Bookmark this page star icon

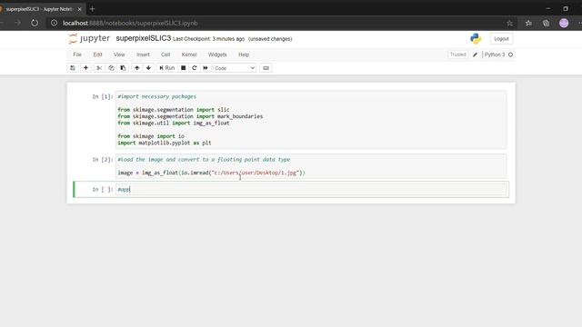[509, 23]
